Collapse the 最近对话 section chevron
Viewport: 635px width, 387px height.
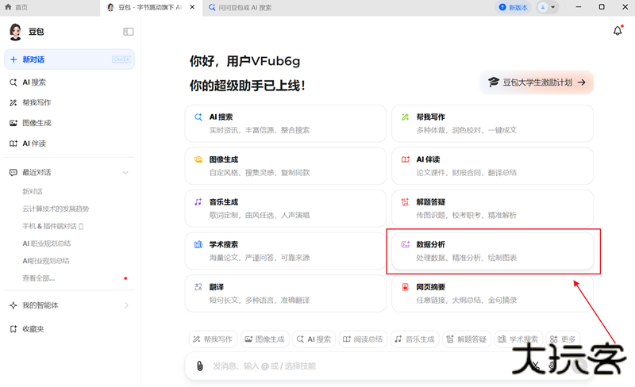point(125,172)
